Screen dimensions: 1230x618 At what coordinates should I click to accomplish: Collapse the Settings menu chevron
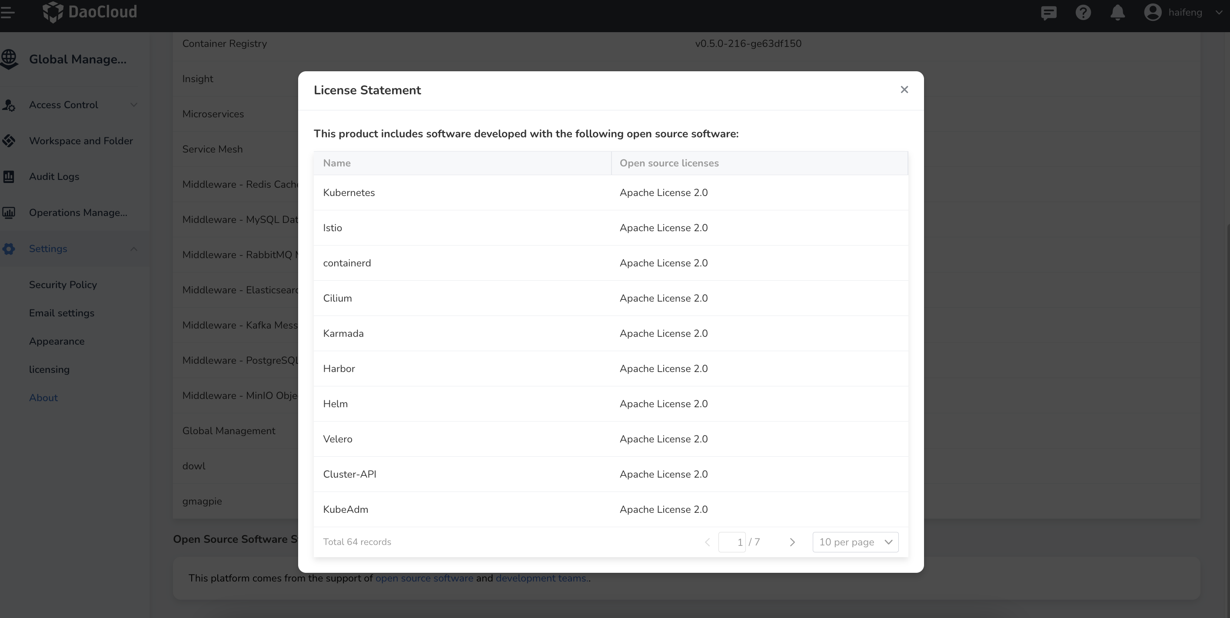134,249
